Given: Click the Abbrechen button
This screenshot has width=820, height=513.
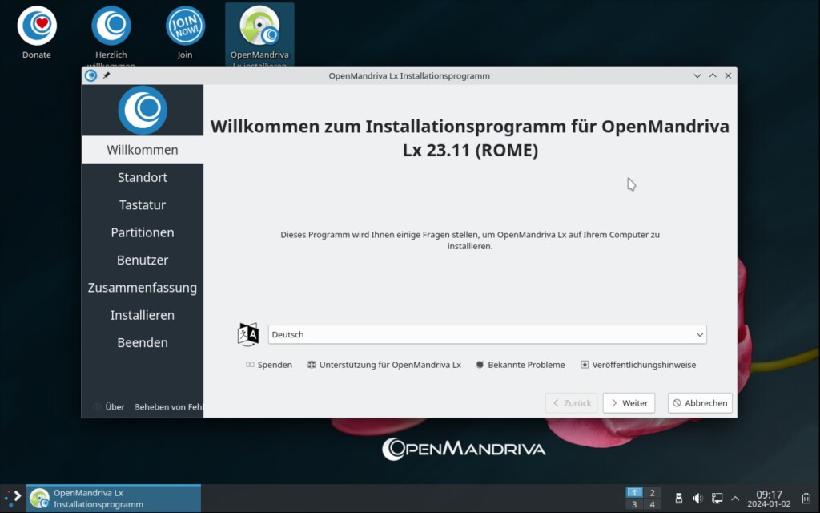Looking at the screenshot, I should (x=700, y=403).
